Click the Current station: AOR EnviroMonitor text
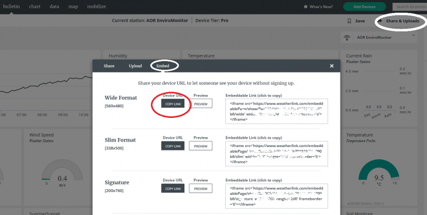The height and width of the screenshot is (215, 427). [x=150, y=20]
